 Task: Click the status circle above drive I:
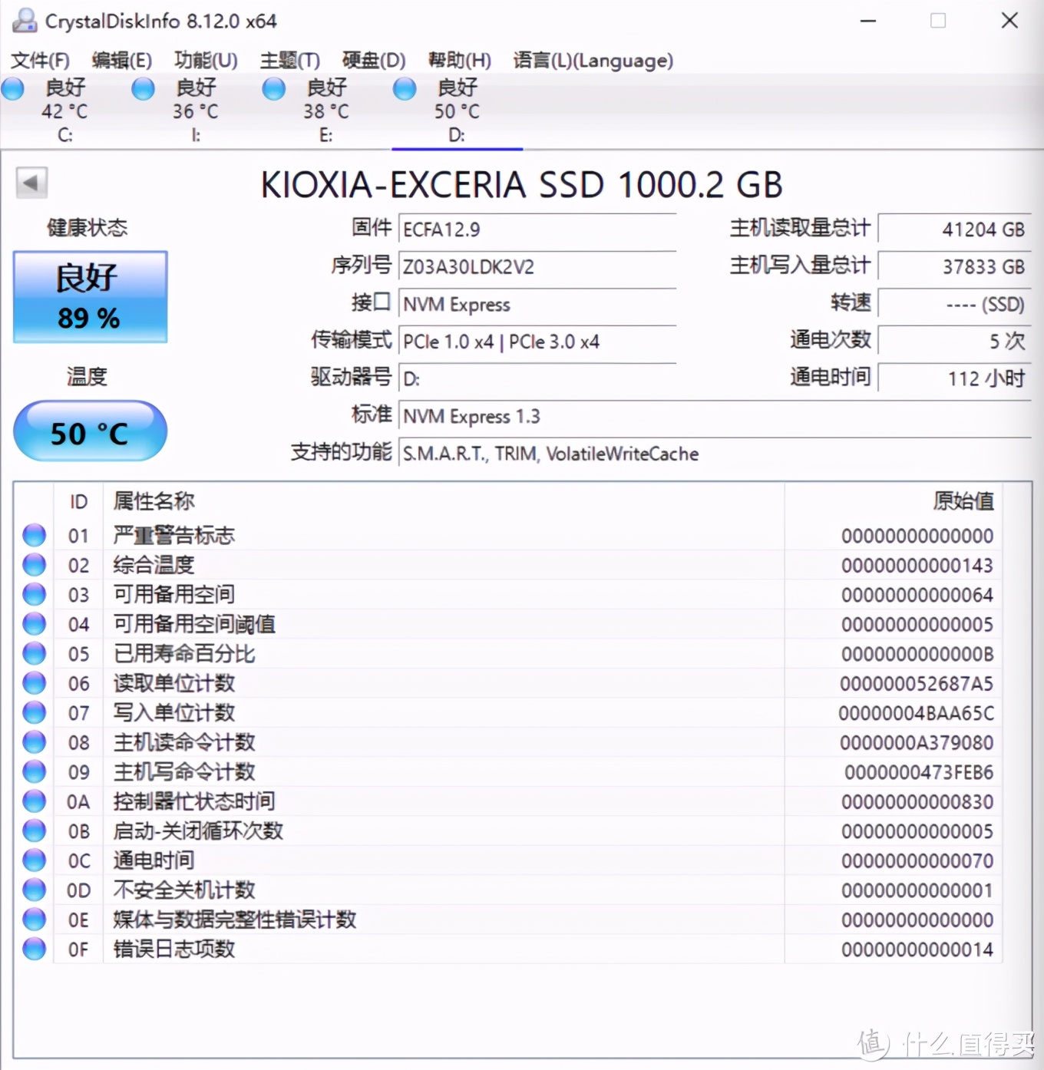(x=144, y=89)
